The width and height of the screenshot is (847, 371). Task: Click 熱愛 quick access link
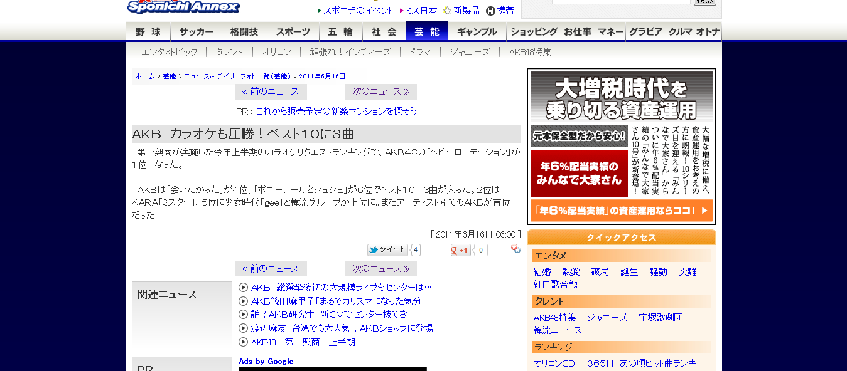click(x=571, y=272)
